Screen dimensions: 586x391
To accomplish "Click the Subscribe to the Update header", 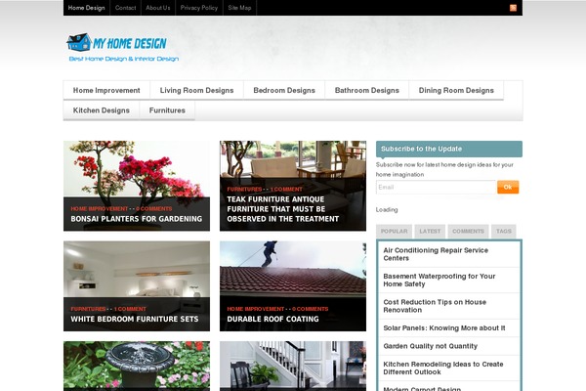I will coord(449,149).
